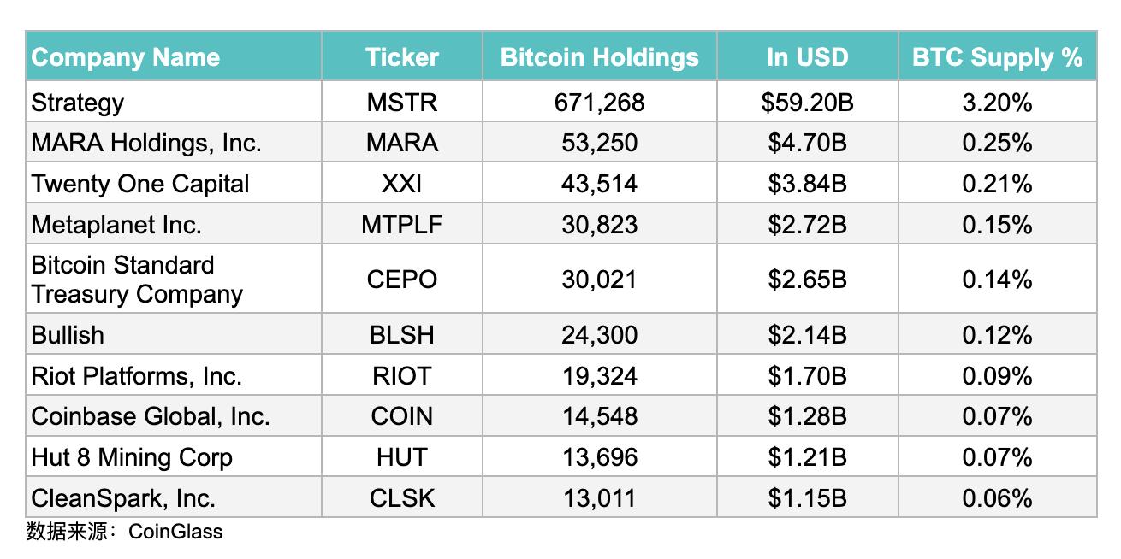The image size is (1121, 559).
Task: Select the XXI ticker cell
Action: (401, 184)
